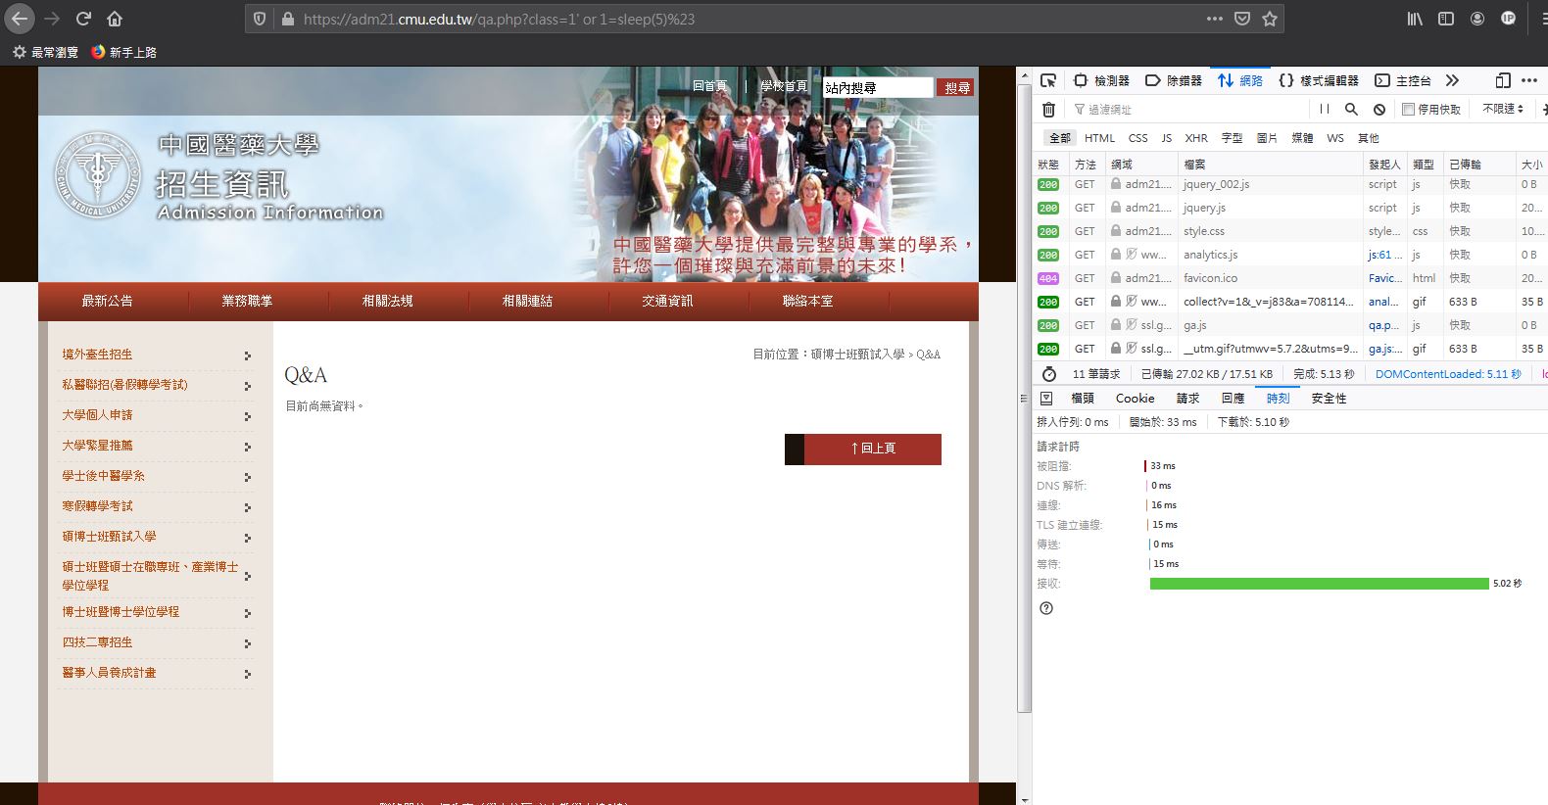Click the performance analysis stopwatch icon
This screenshot has height=805, width=1548.
pyautogui.click(x=1049, y=374)
